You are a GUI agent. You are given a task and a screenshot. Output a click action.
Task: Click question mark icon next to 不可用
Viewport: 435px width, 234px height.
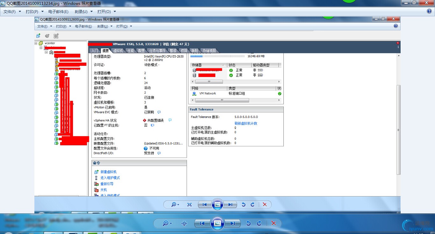coord(146,148)
